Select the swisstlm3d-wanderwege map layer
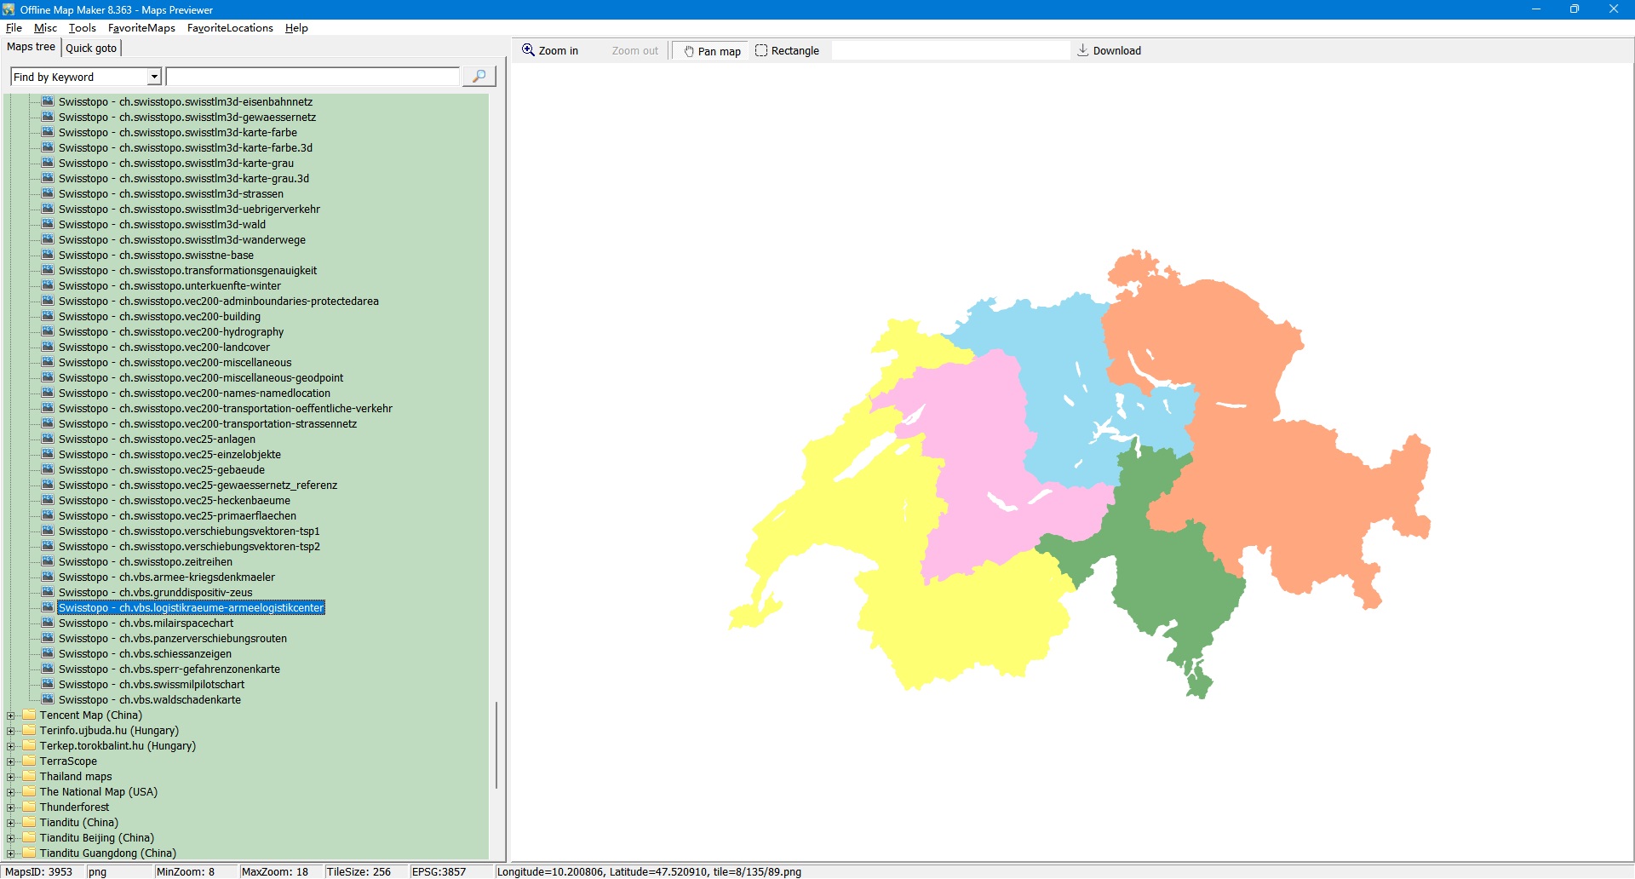The height and width of the screenshot is (879, 1635). (181, 240)
